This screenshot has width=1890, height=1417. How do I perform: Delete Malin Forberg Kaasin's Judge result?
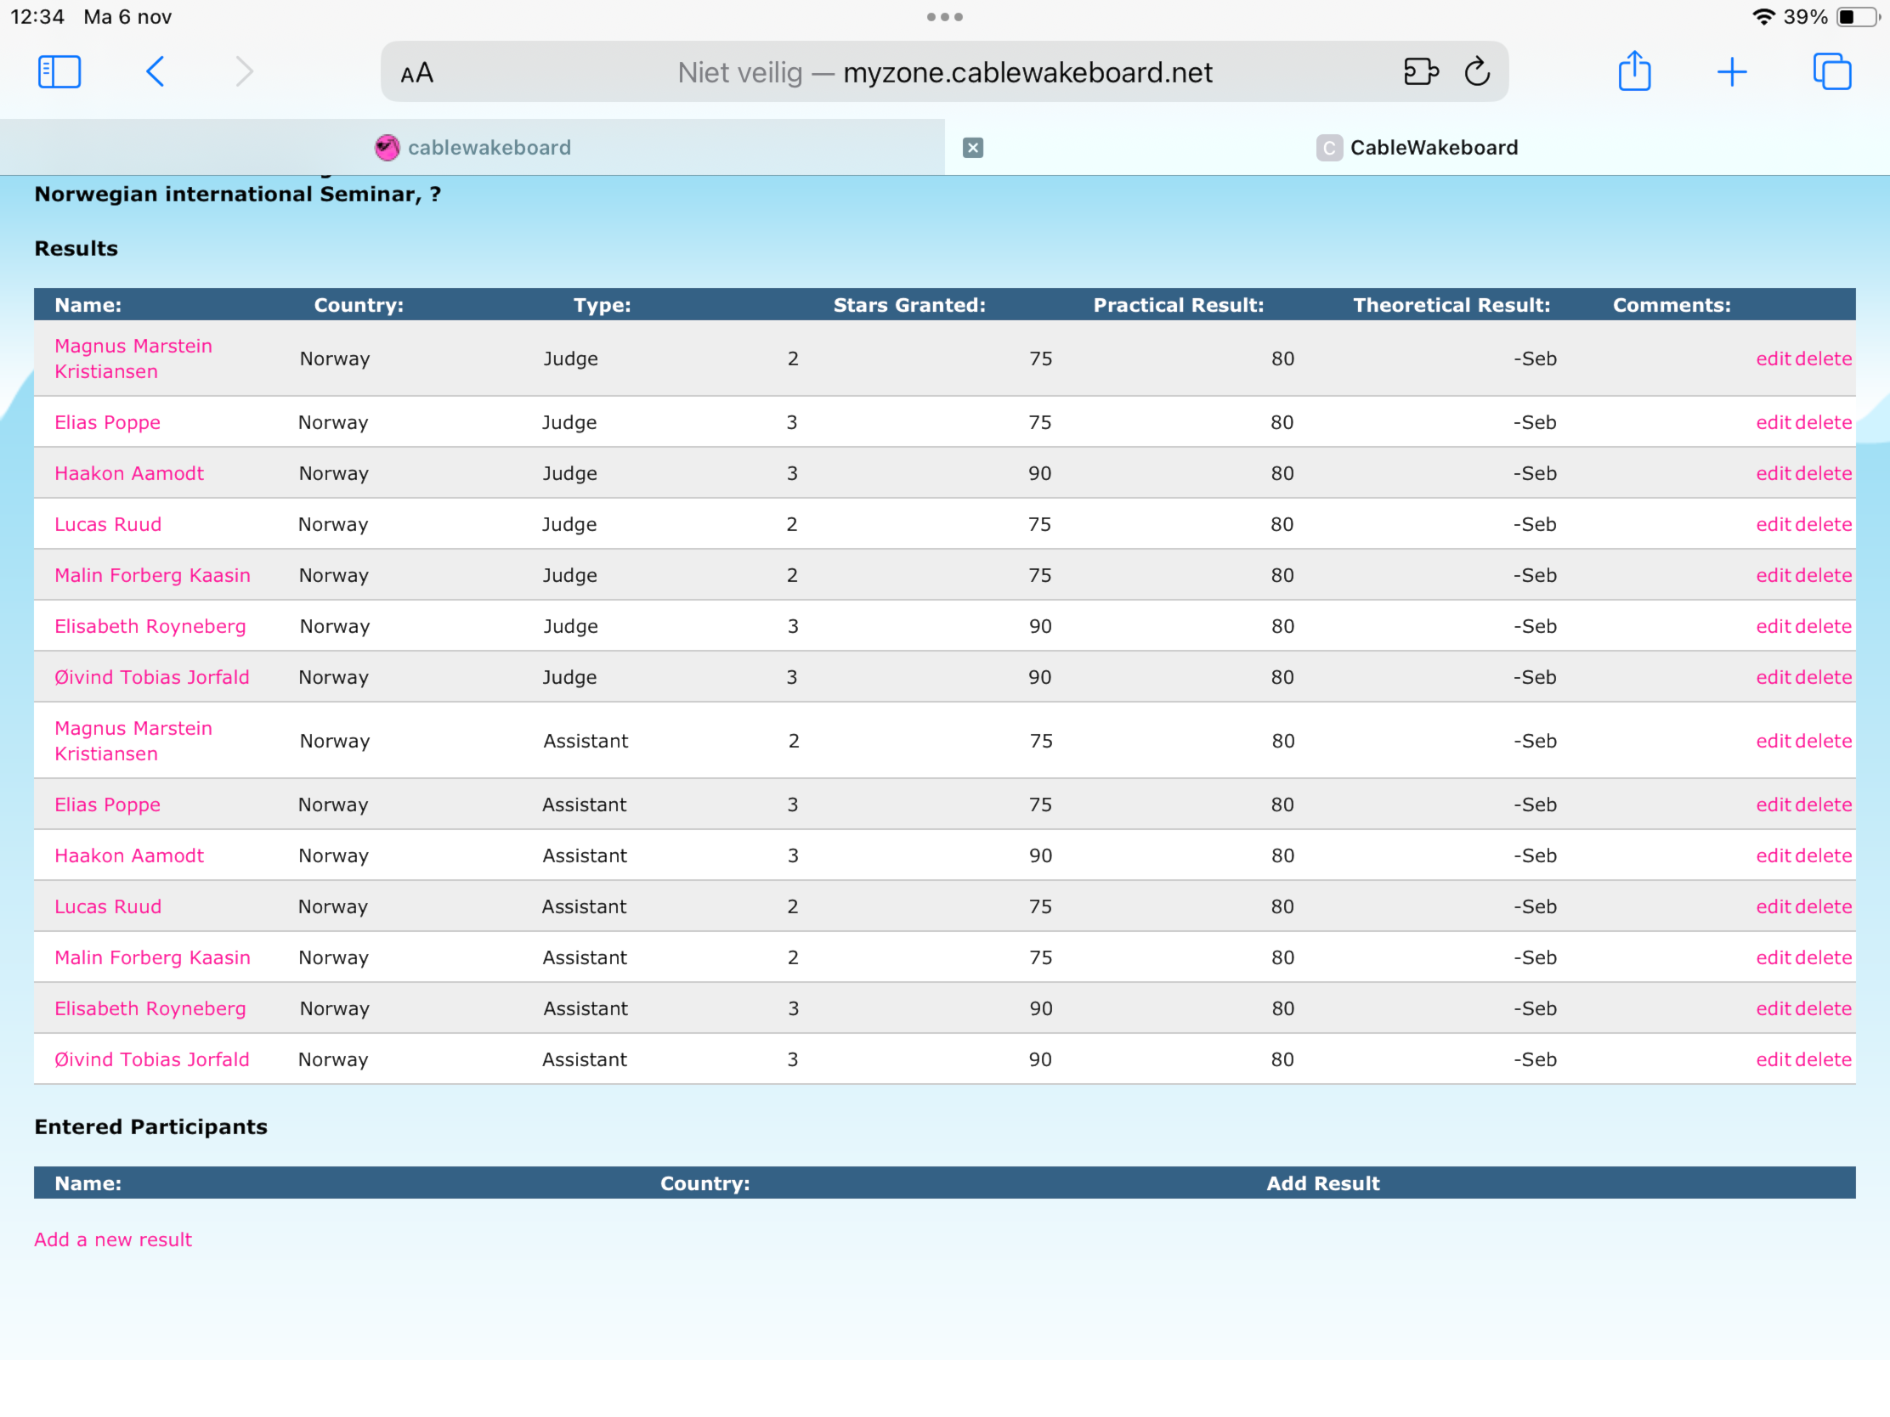click(1824, 575)
